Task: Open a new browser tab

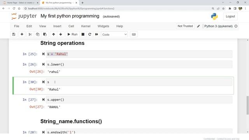Action: [x=82, y=3]
